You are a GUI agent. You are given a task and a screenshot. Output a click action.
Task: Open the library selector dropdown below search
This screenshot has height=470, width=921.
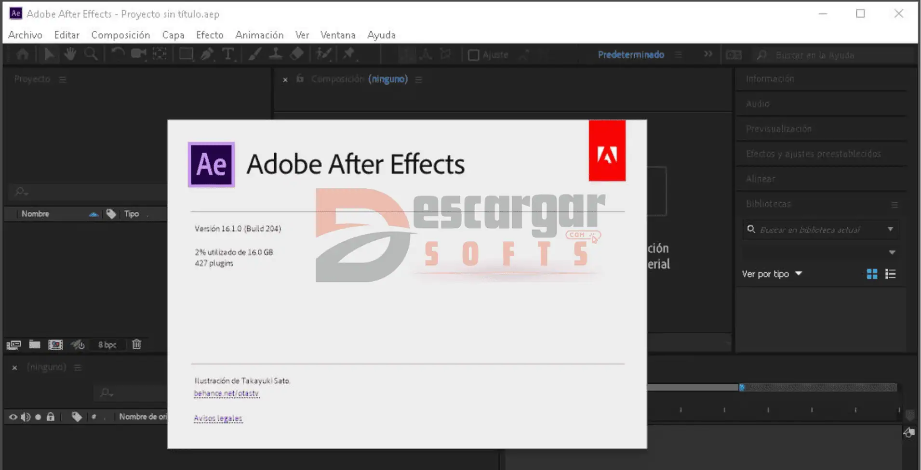coord(892,252)
